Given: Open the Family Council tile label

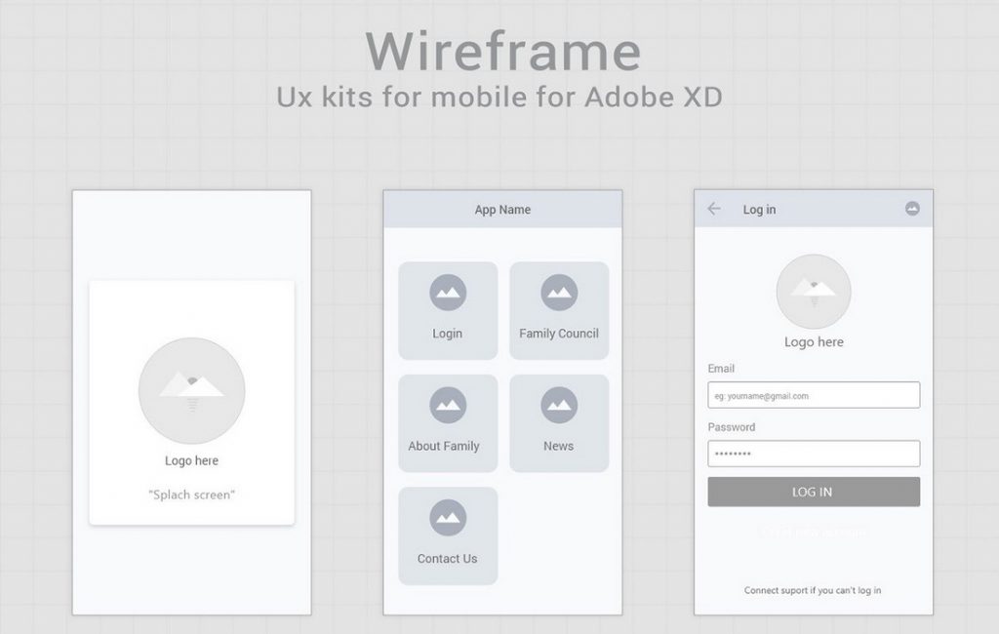Looking at the screenshot, I should tap(559, 334).
